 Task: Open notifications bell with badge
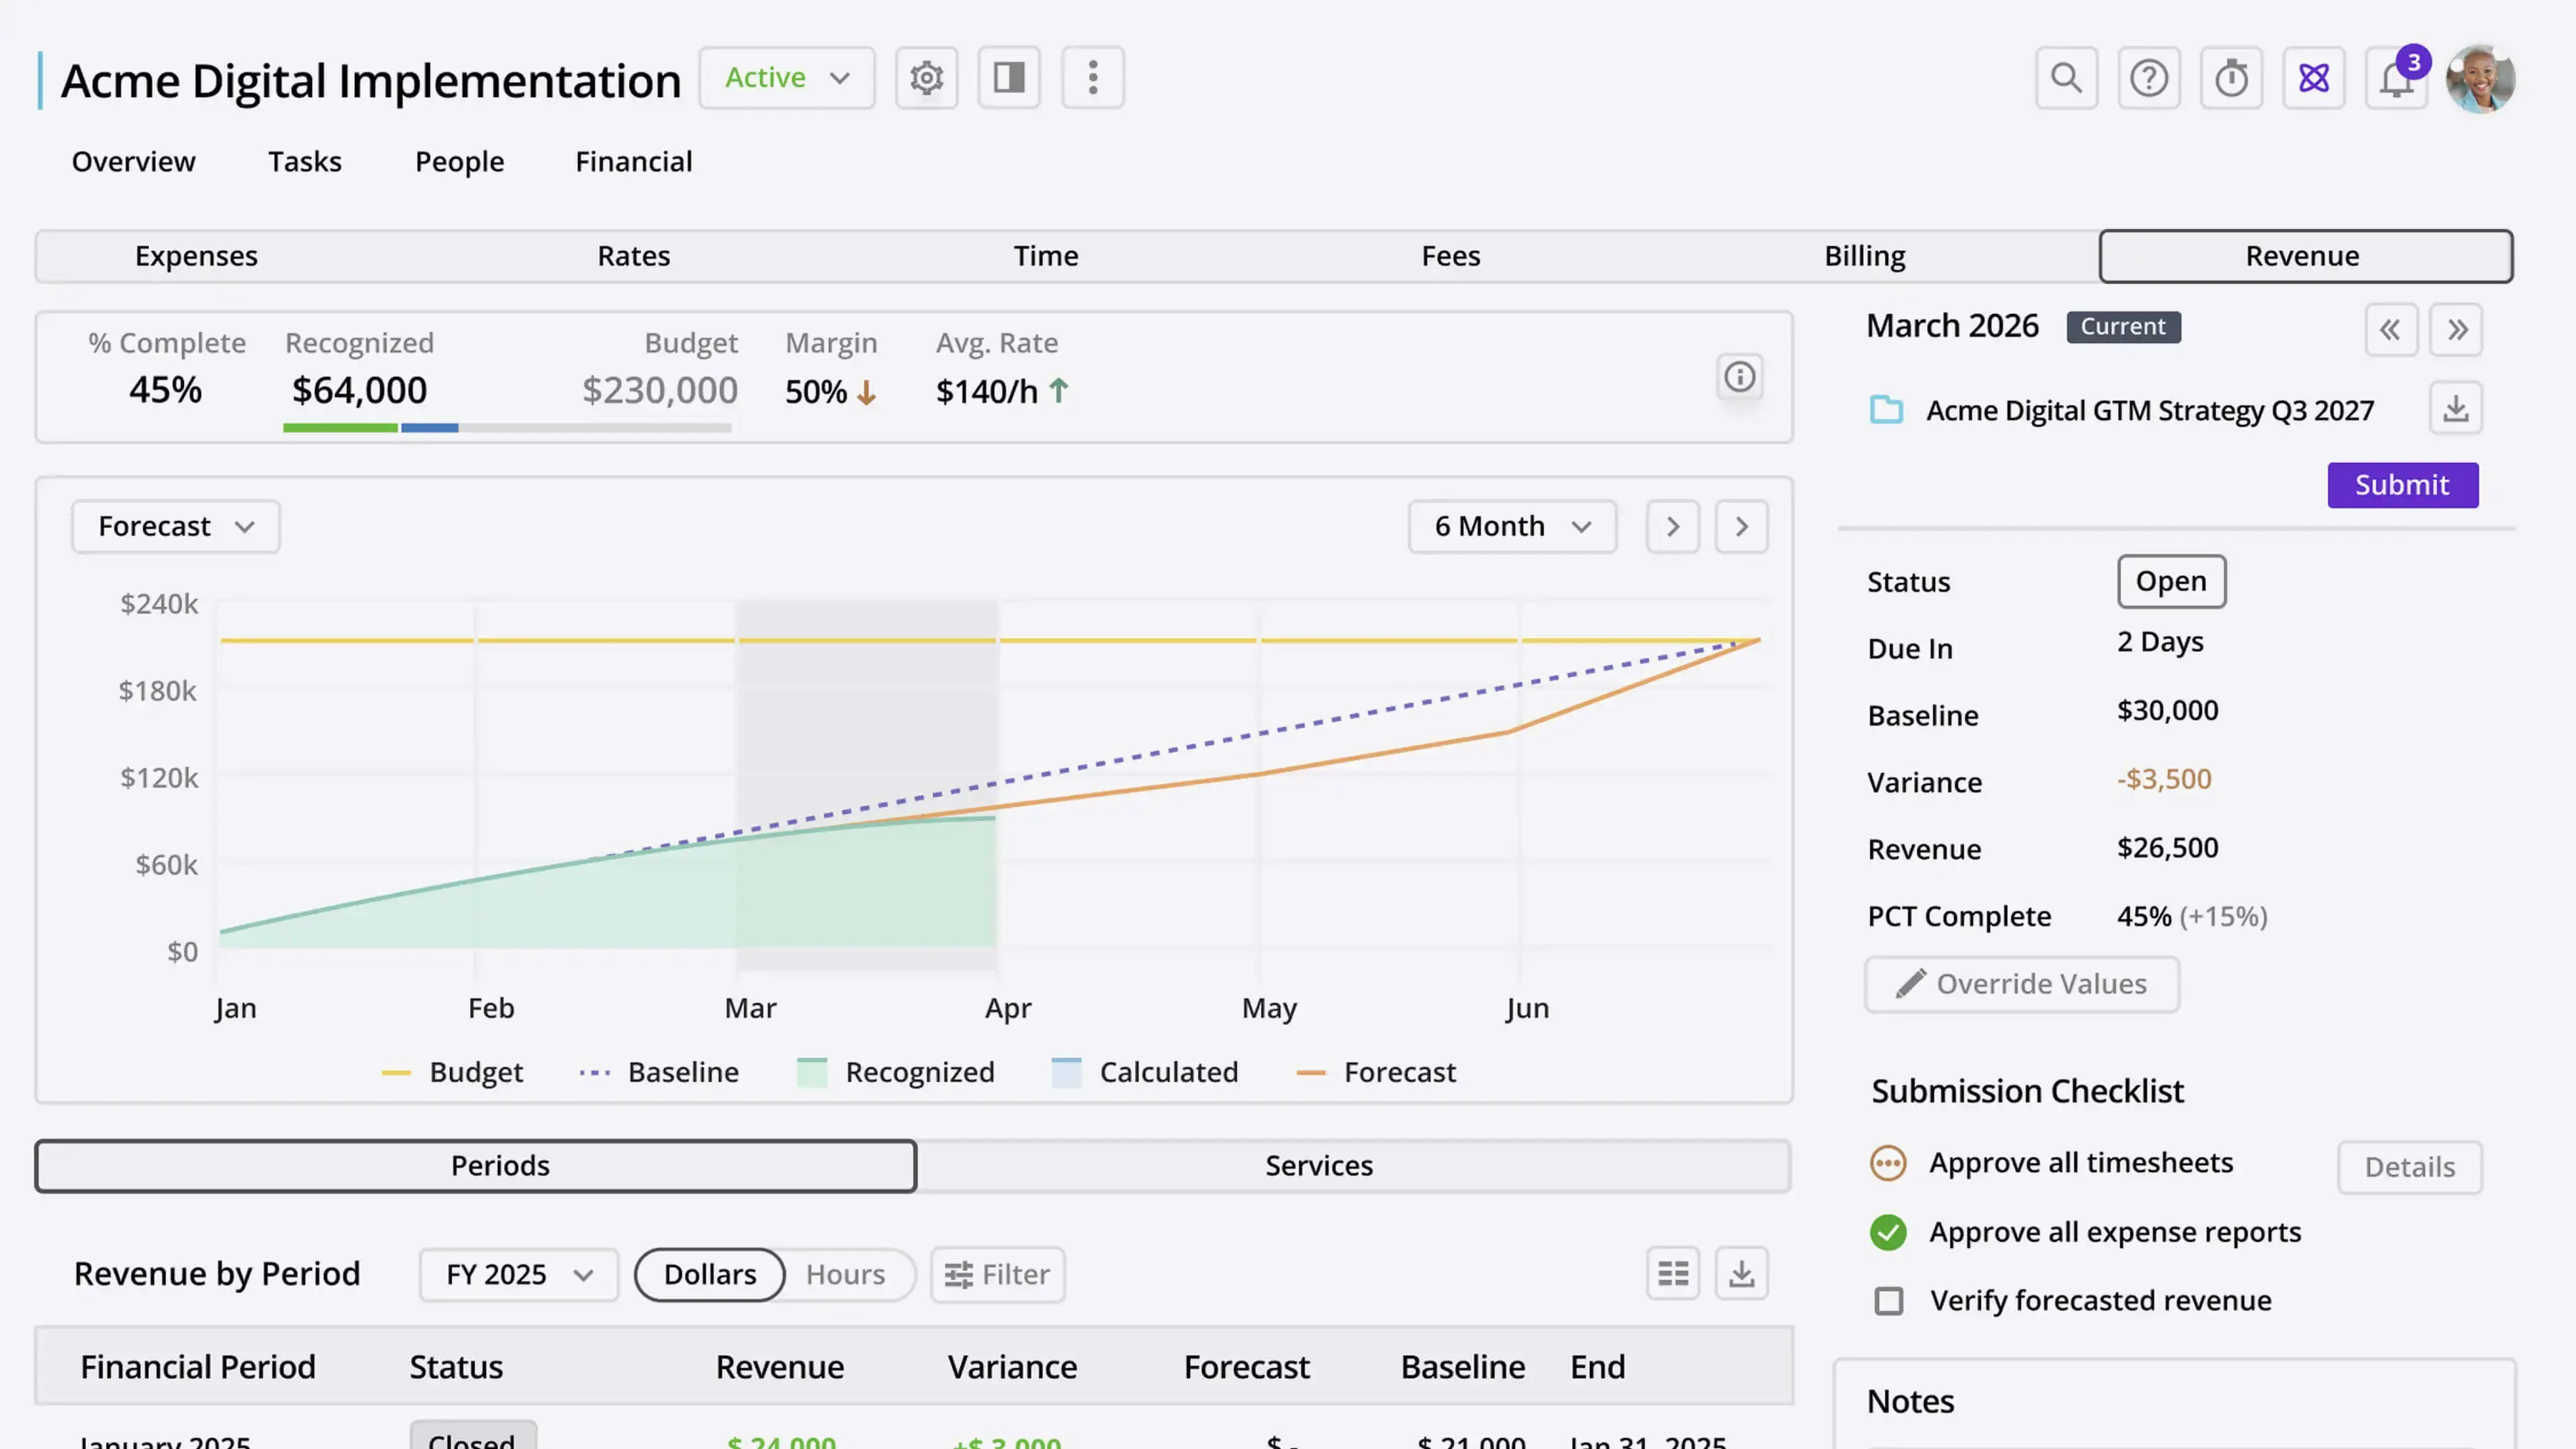point(2396,78)
